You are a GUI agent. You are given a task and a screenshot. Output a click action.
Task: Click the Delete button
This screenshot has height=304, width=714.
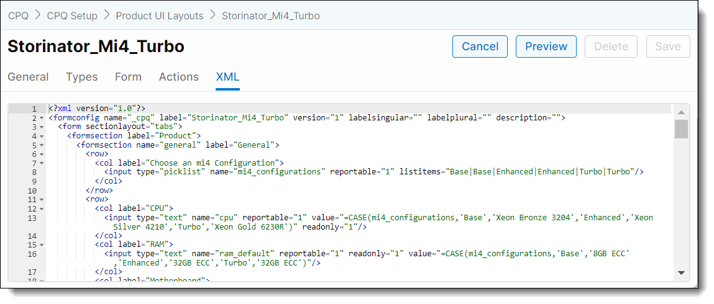[x=611, y=47]
